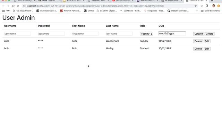Switch to the YouTube (330) tab

click(122, 1)
